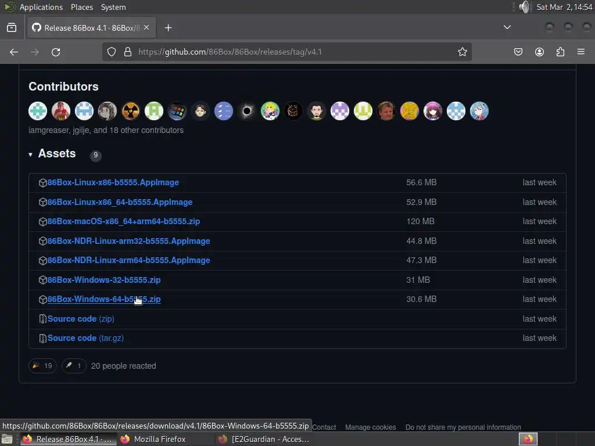The height and width of the screenshot is (446, 595).
Task: Open the Save to Pocket icon
Action: tap(518, 52)
